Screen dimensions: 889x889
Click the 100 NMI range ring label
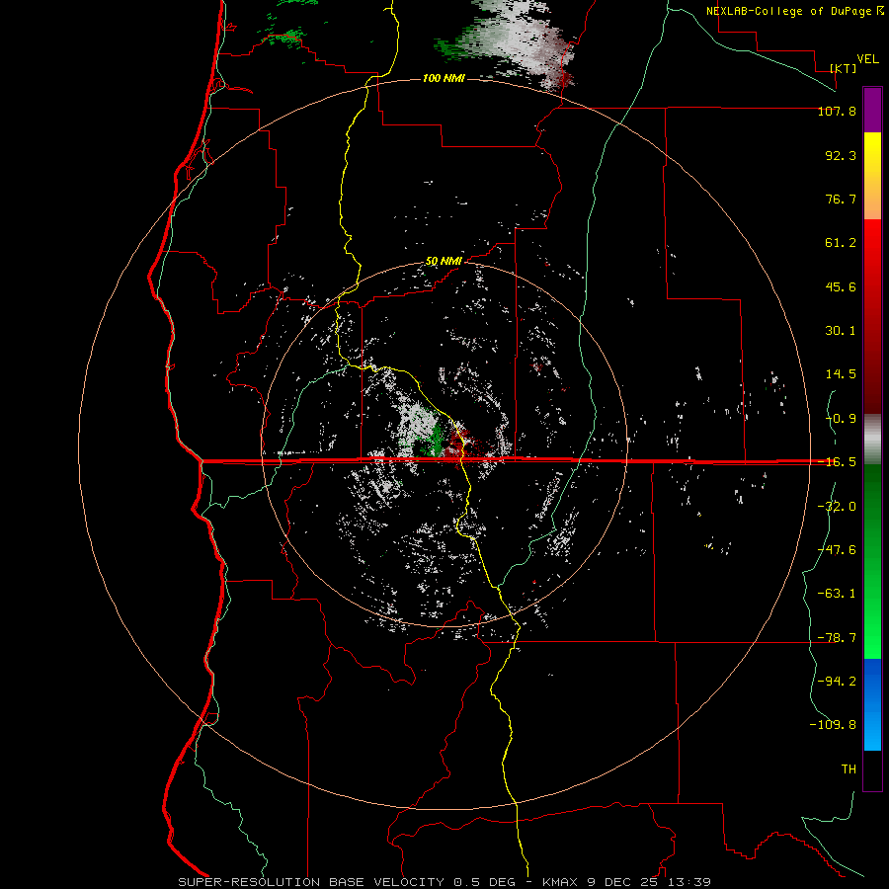tap(444, 78)
